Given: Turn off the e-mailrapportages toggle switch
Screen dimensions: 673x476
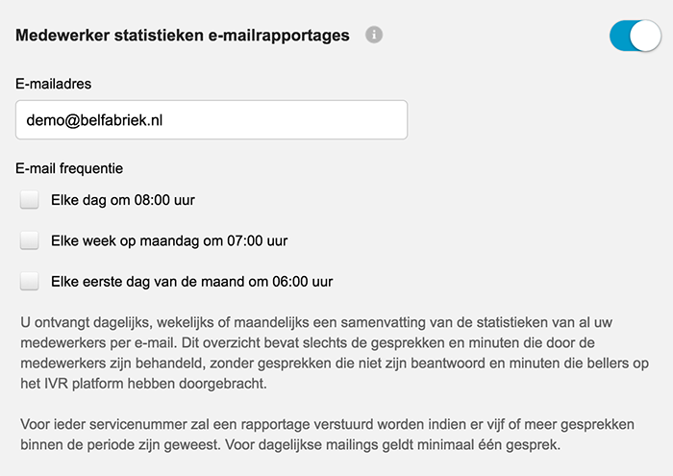Looking at the screenshot, I should (635, 37).
